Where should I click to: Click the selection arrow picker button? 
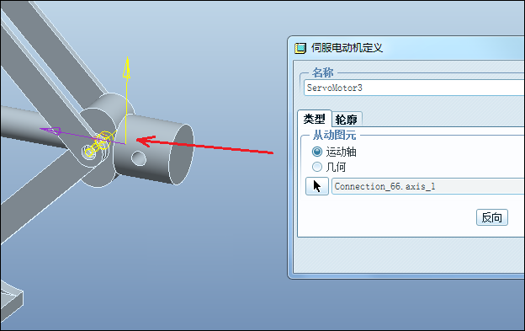pyautogui.click(x=316, y=186)
